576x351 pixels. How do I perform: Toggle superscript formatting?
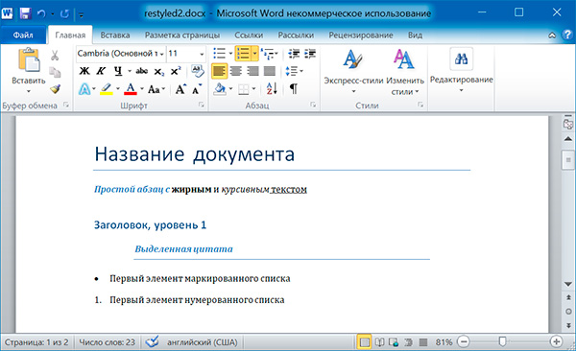pos(176,71)
